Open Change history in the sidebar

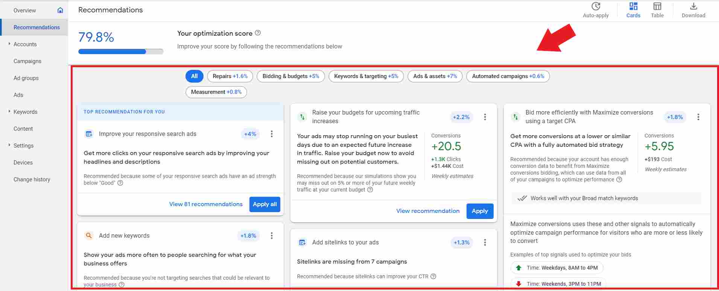point(32,179)
